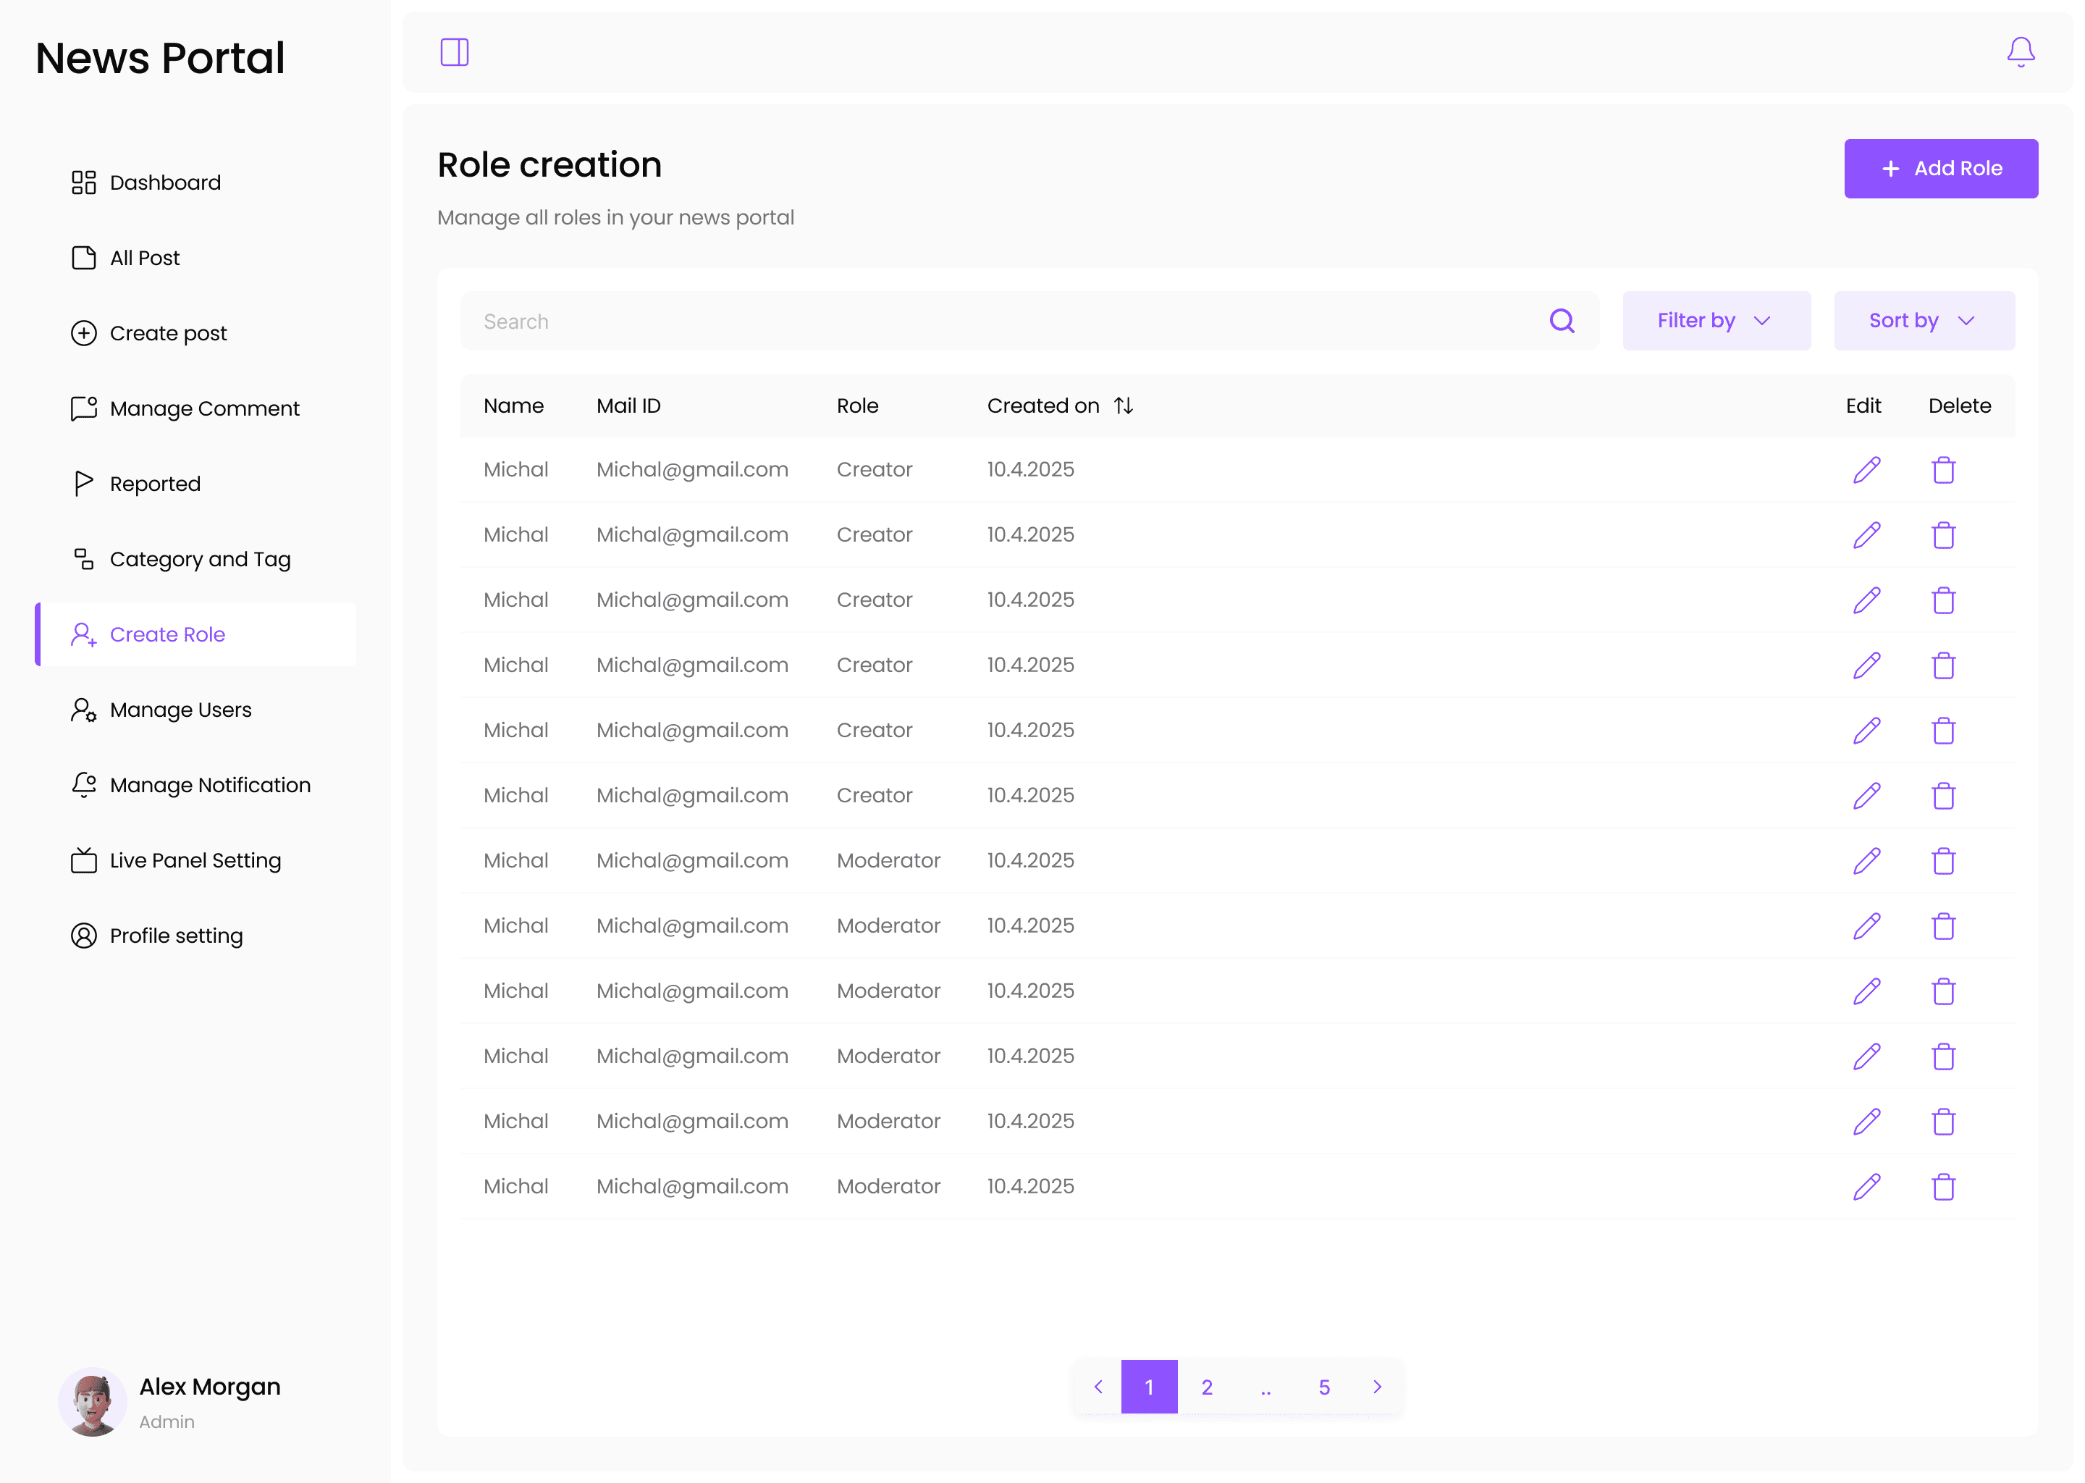The height and width of the screenshot is (1483, 2085).
Task: Click into the Search input field
Action: (x=1004, y=322)
